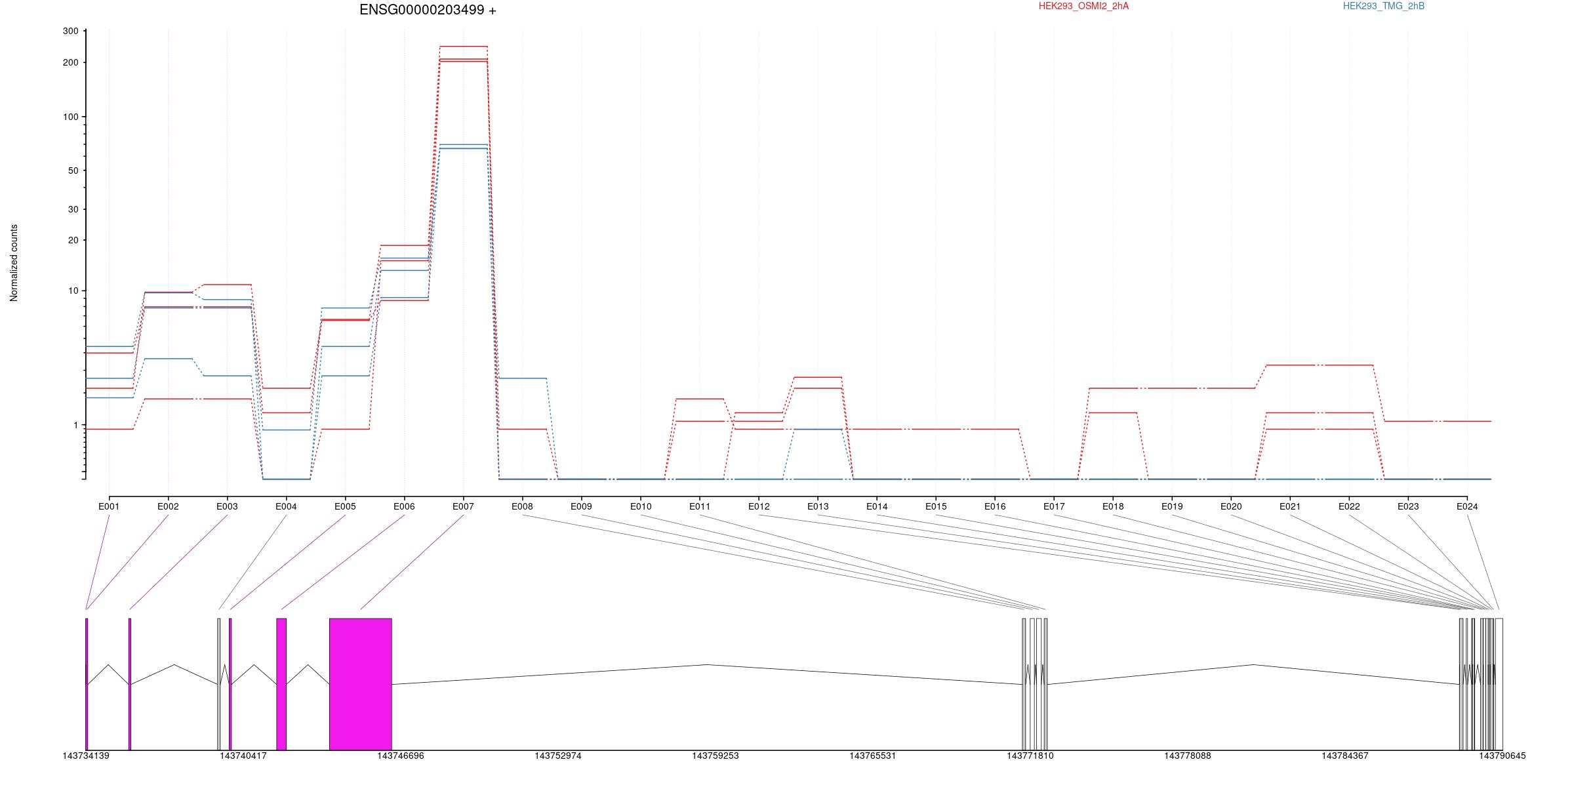Select the largest magenta exon block in gene model
This screenshot has width=1574, height=787.
point(361,684)
